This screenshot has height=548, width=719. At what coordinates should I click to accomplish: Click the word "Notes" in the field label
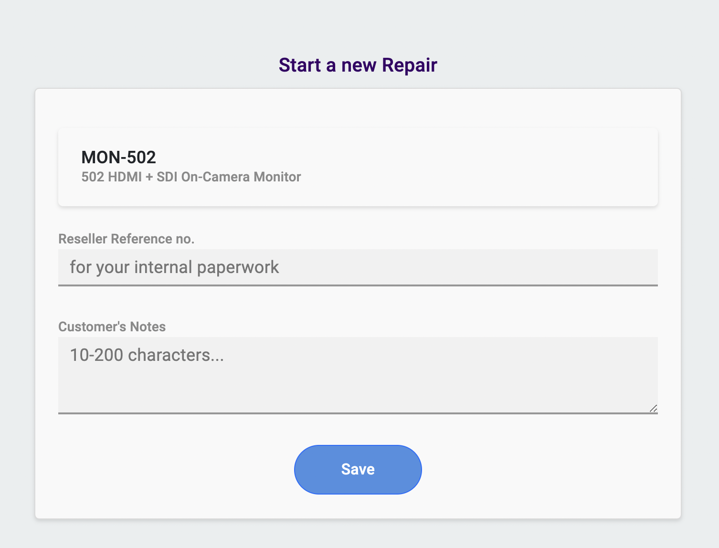click(148, 327)
